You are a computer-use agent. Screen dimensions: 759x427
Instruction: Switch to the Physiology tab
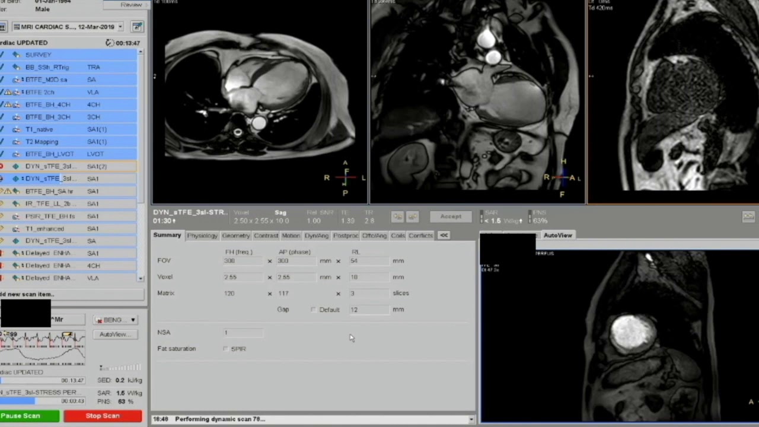click(202, 235)
